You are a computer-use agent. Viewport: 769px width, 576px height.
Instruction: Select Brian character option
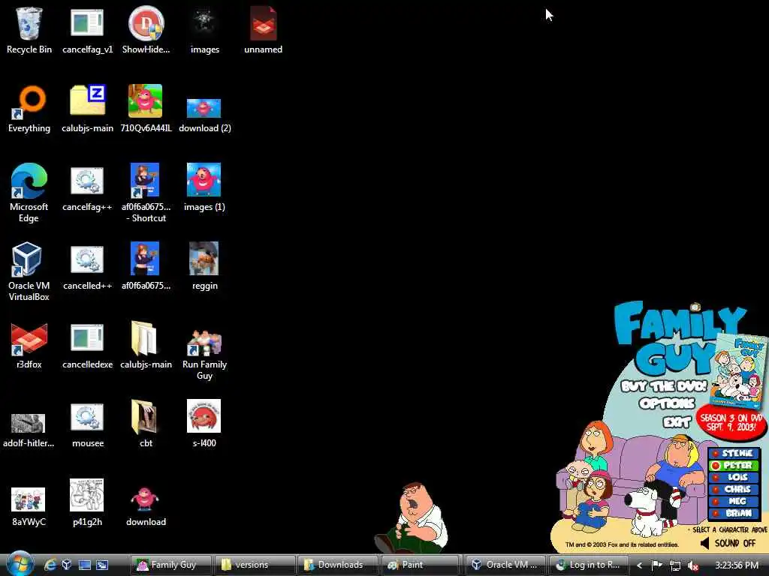pos(733,513)
